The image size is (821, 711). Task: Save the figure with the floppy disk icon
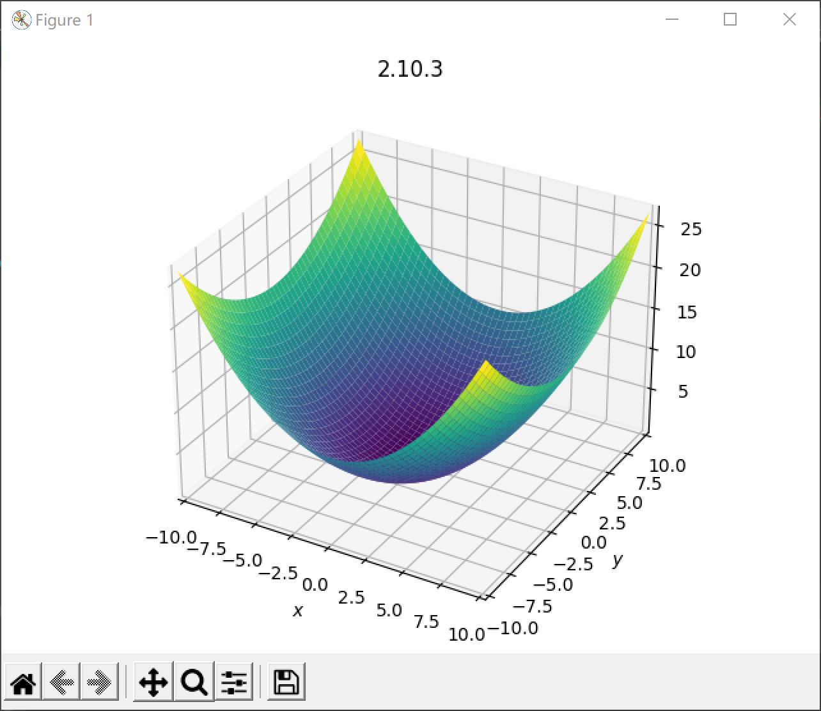click(286, 682)
